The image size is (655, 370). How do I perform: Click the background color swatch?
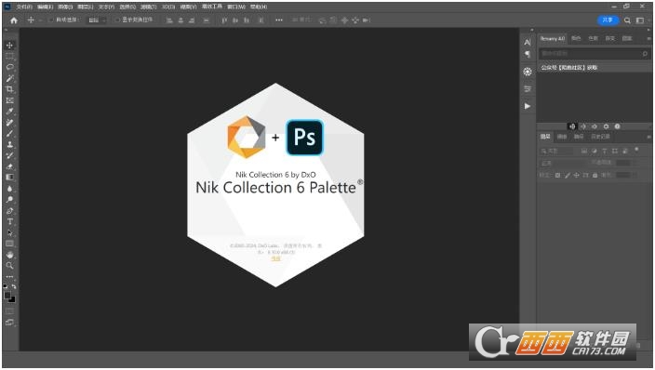[12, 300]
